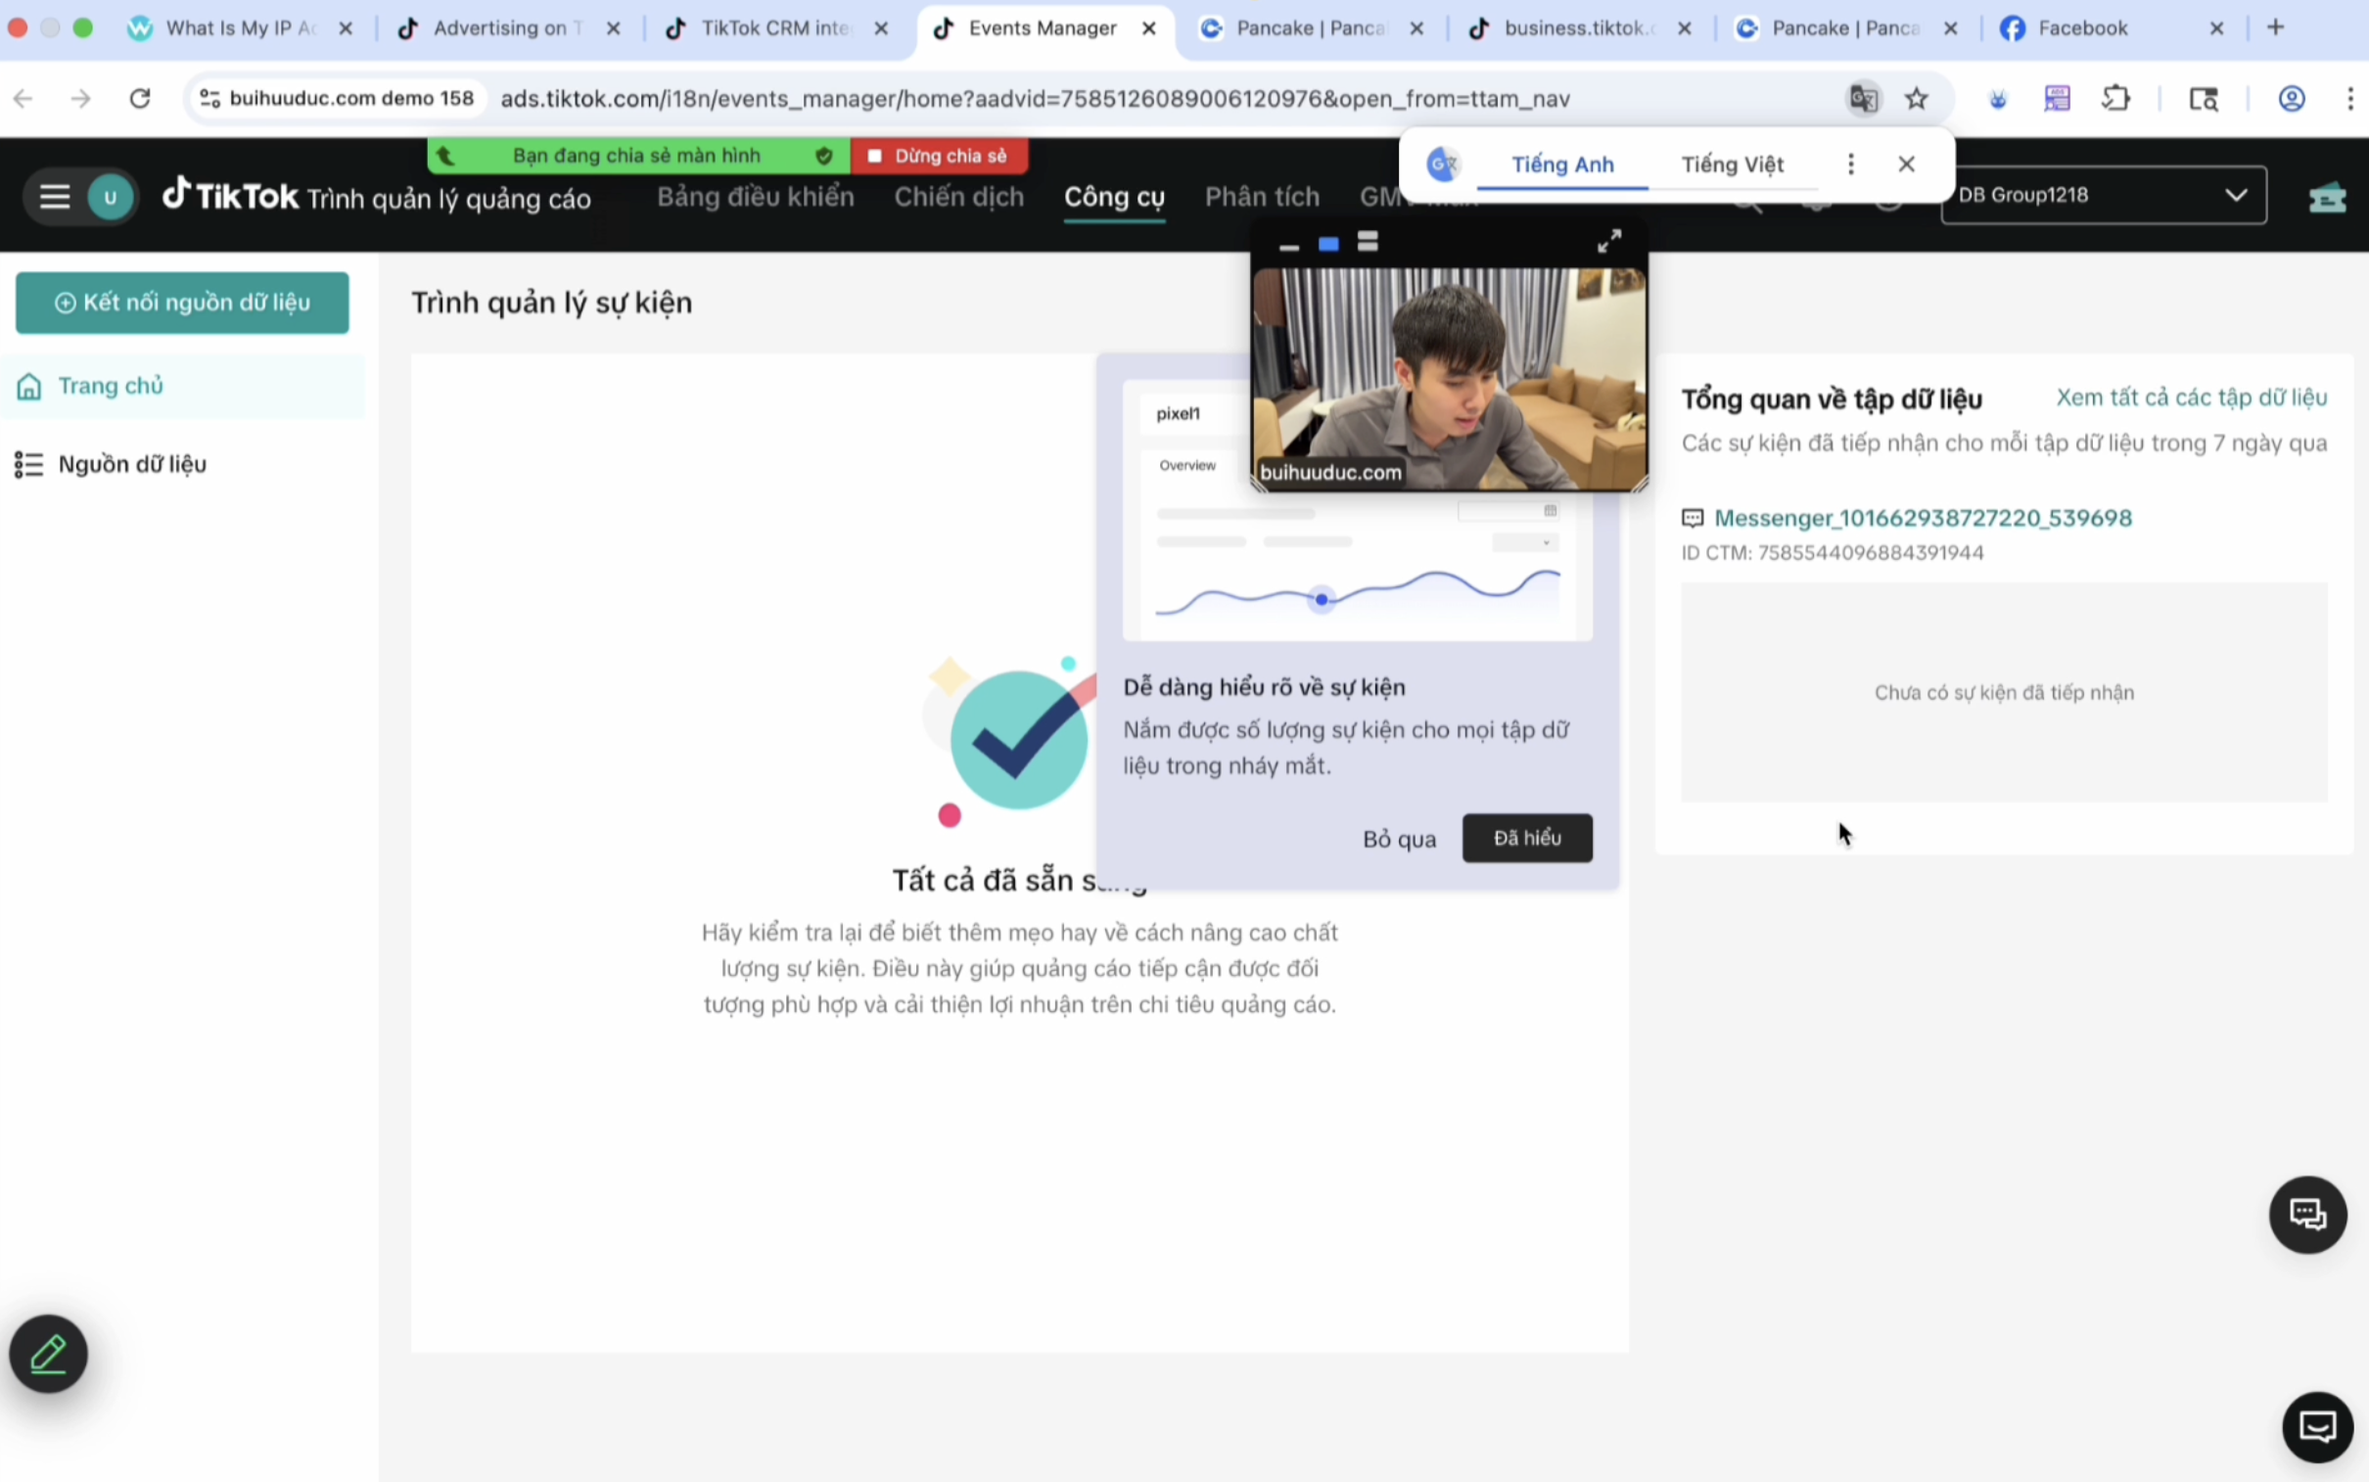Select Nguồn dữ liệu in sidebar

pyautogui.click(x=132, y=464)
